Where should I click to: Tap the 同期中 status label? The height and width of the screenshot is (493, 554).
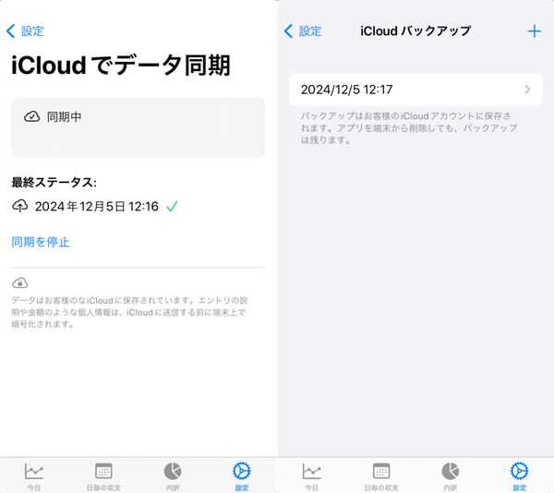64,116
